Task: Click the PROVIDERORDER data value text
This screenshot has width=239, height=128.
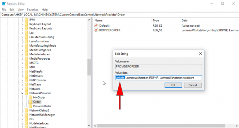Action: click(210, 30)
